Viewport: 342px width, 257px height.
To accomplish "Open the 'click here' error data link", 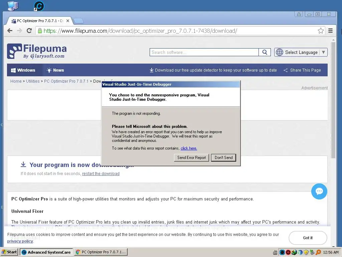I will (x=189, y=148).
